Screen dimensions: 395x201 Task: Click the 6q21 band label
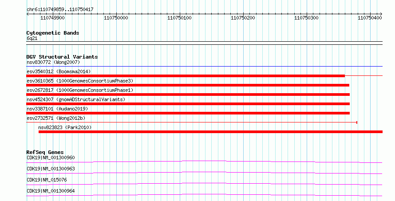[x=32, y=38]
